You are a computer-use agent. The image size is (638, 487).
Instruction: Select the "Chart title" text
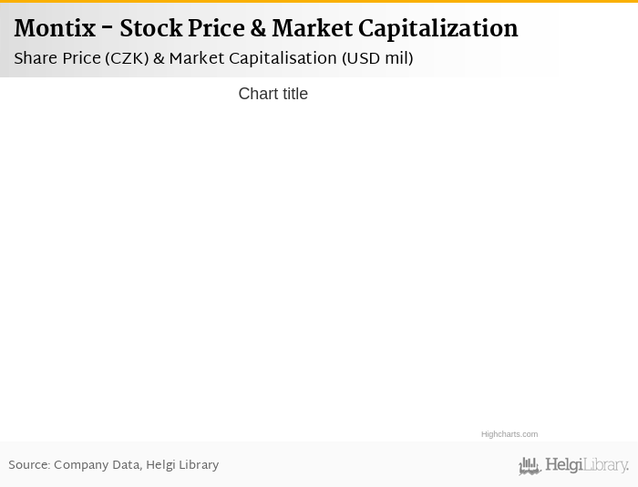(x=273, y=94)
